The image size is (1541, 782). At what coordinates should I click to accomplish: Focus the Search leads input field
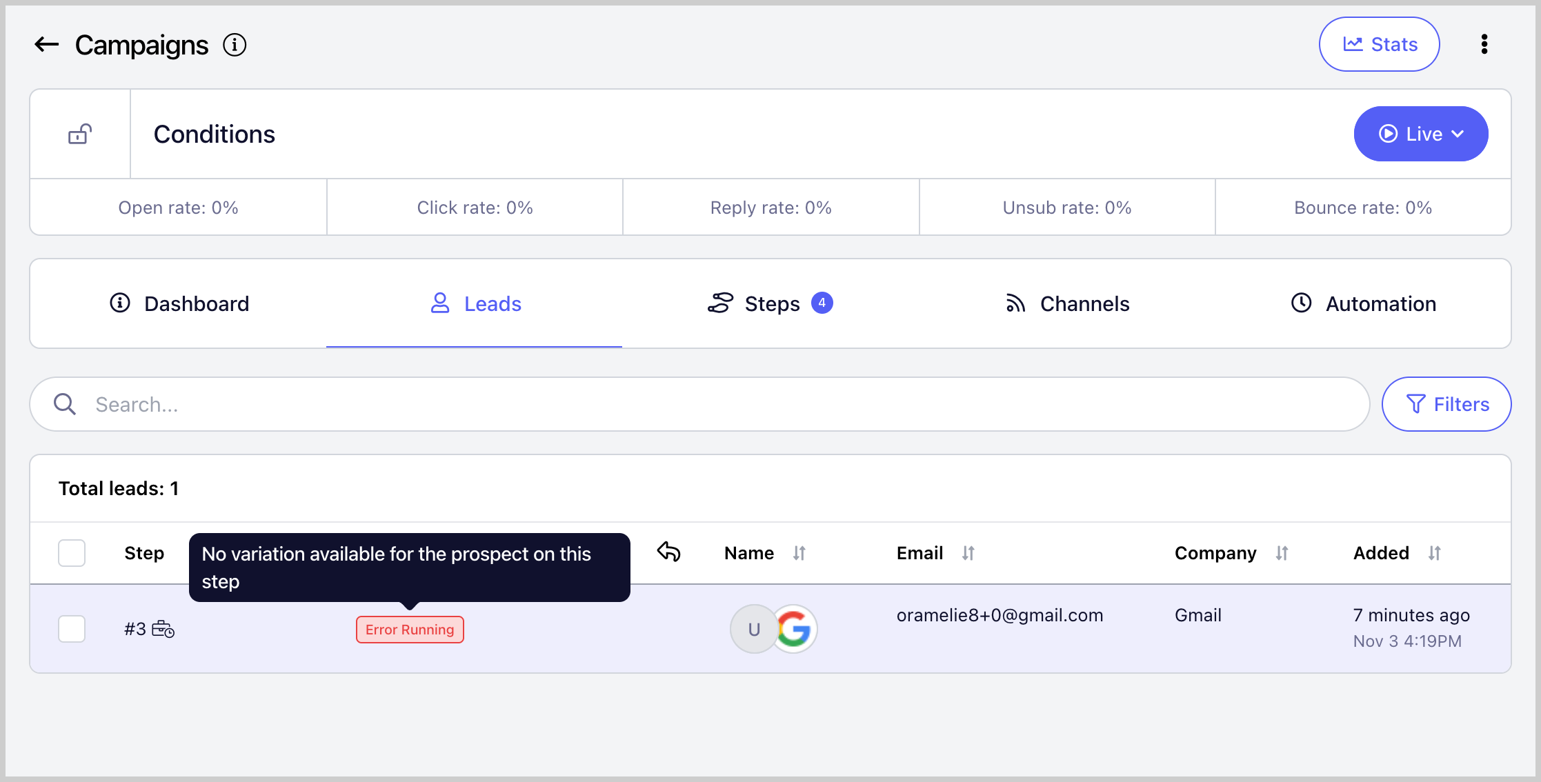point(717,404)
